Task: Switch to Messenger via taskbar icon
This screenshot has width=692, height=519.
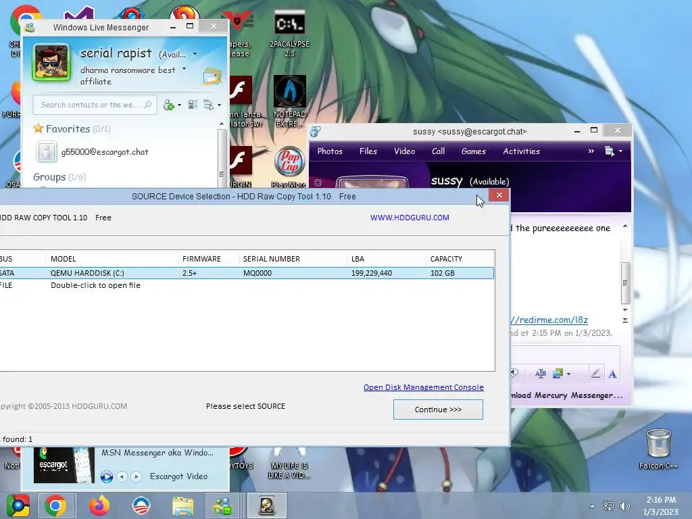Action: point(223,505)
